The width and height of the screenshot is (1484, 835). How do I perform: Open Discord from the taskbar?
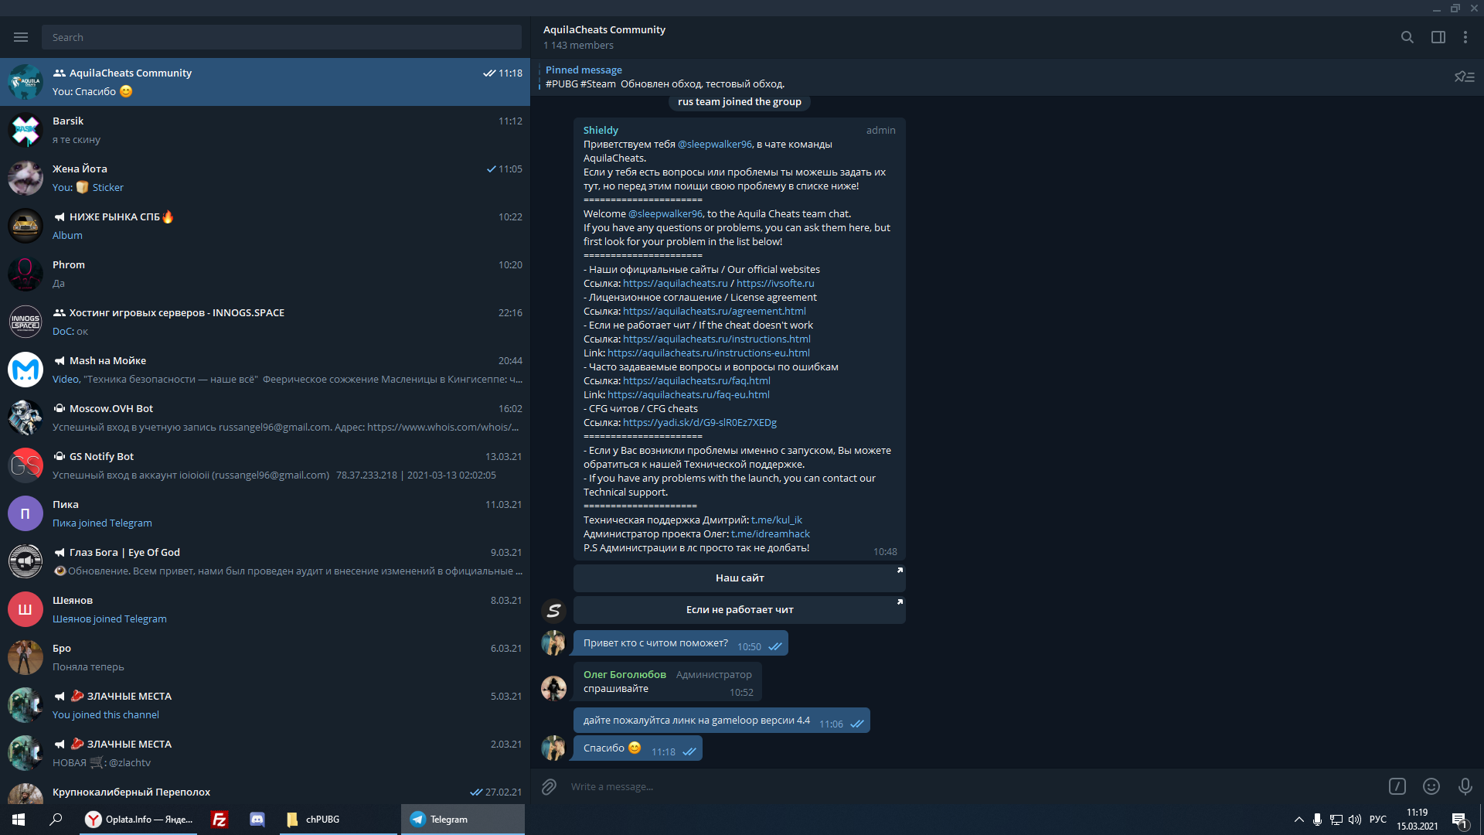click(x=257, y=820)
